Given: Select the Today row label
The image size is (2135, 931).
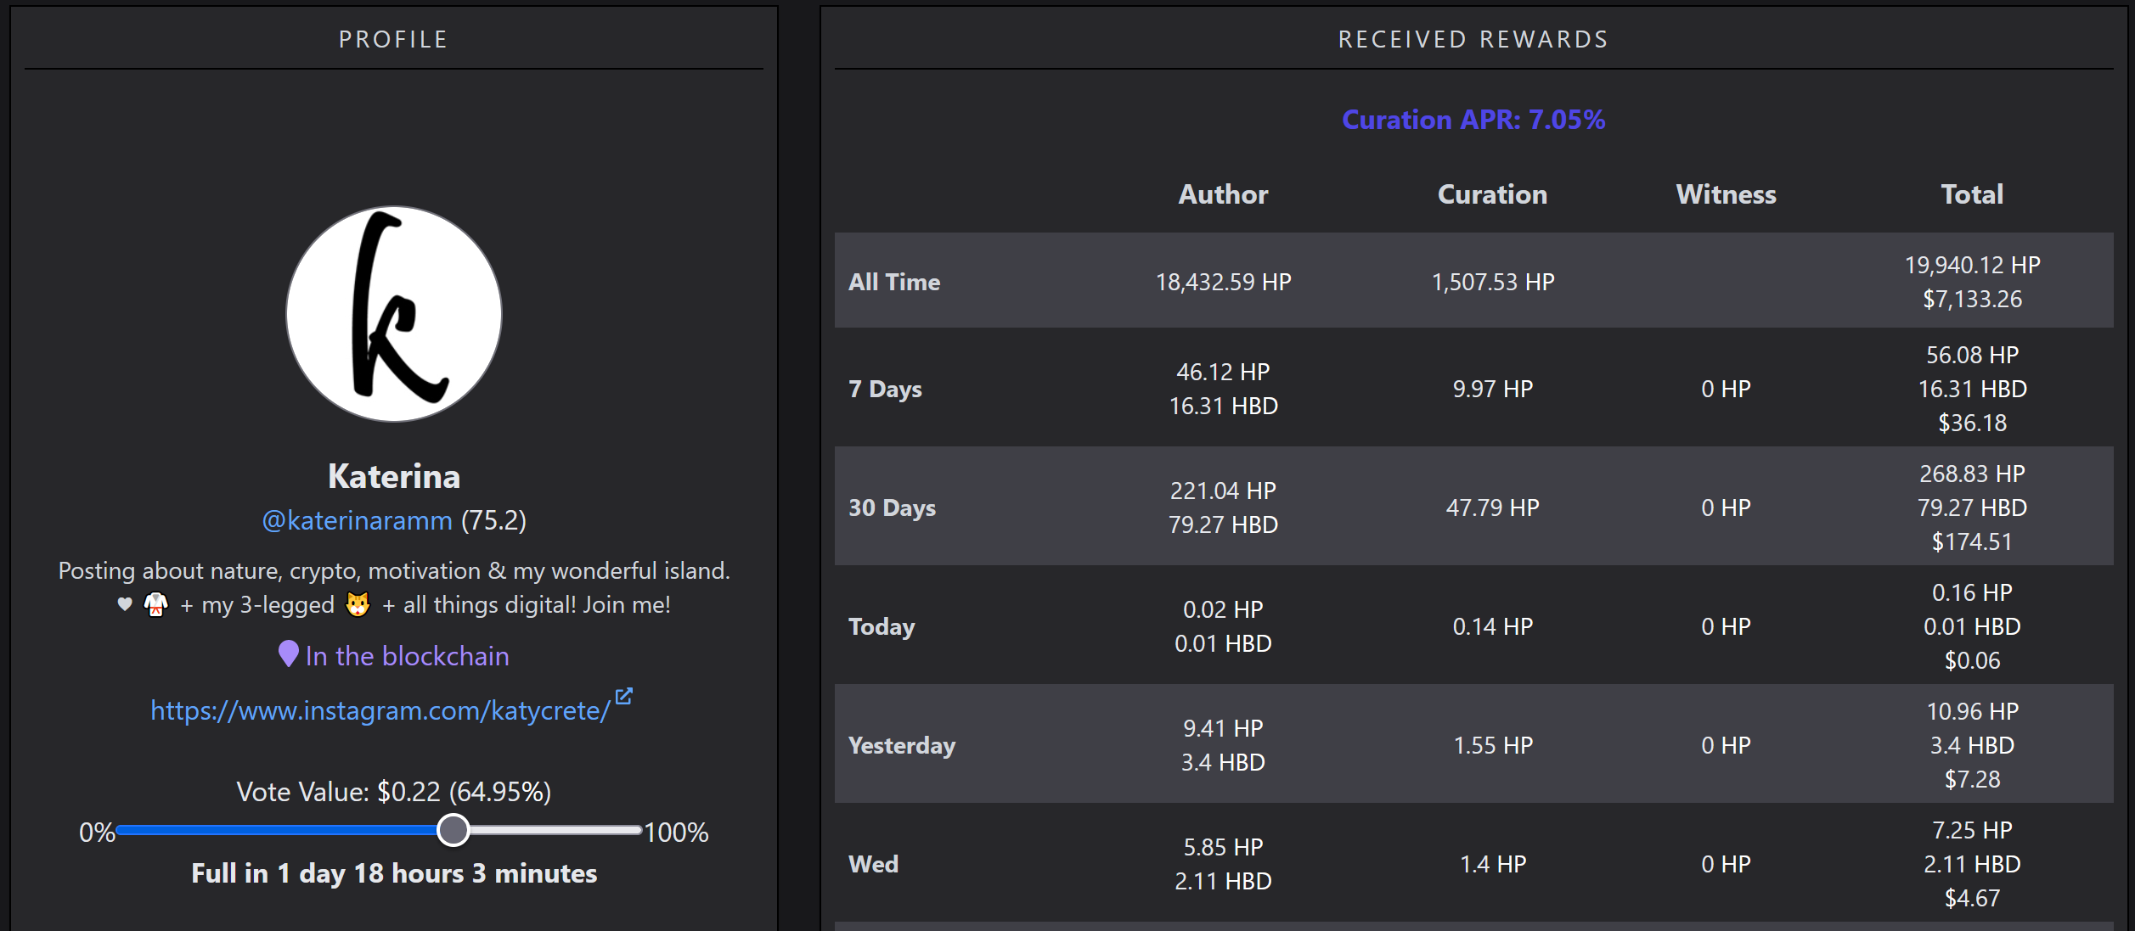Looking at the screenshot, I should tap(882, 626).
